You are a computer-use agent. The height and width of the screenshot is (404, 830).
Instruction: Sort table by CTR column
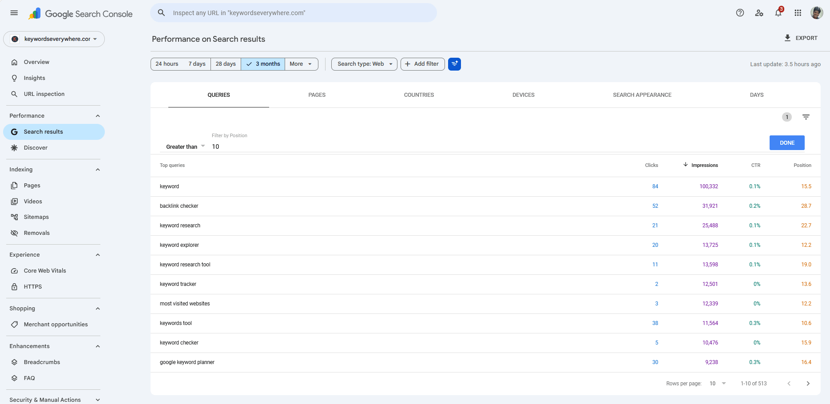[756, 165]
